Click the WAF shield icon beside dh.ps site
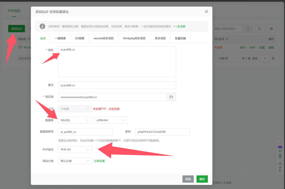The height and width of the screenshot is (189, 285). (20, 47)
